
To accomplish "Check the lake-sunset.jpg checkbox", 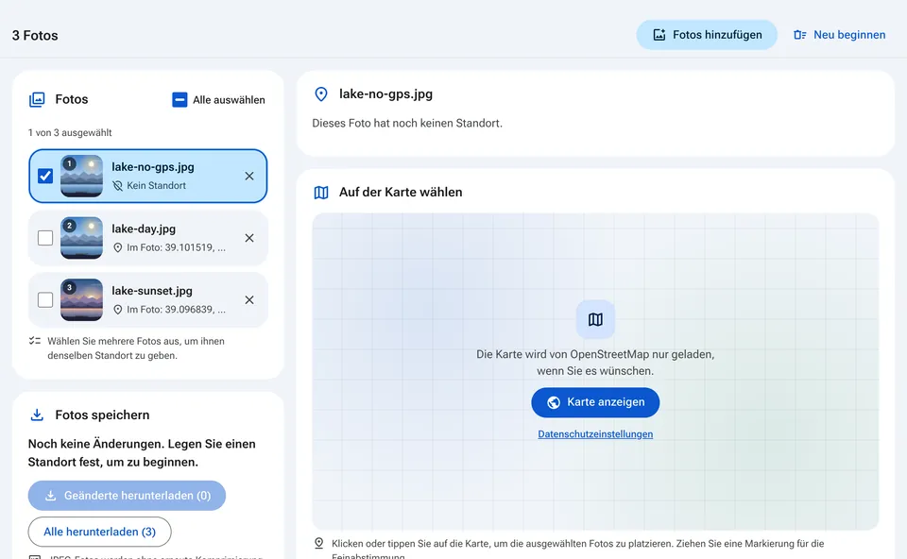I will click(45, 299).
